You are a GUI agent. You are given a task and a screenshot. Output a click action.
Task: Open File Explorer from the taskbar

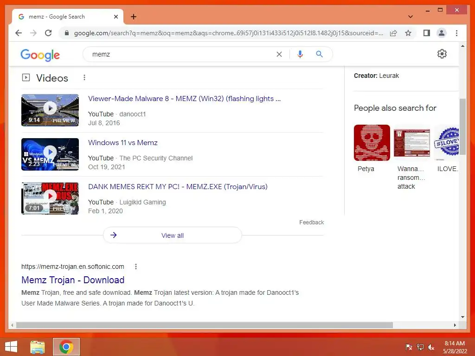point(38,347)
